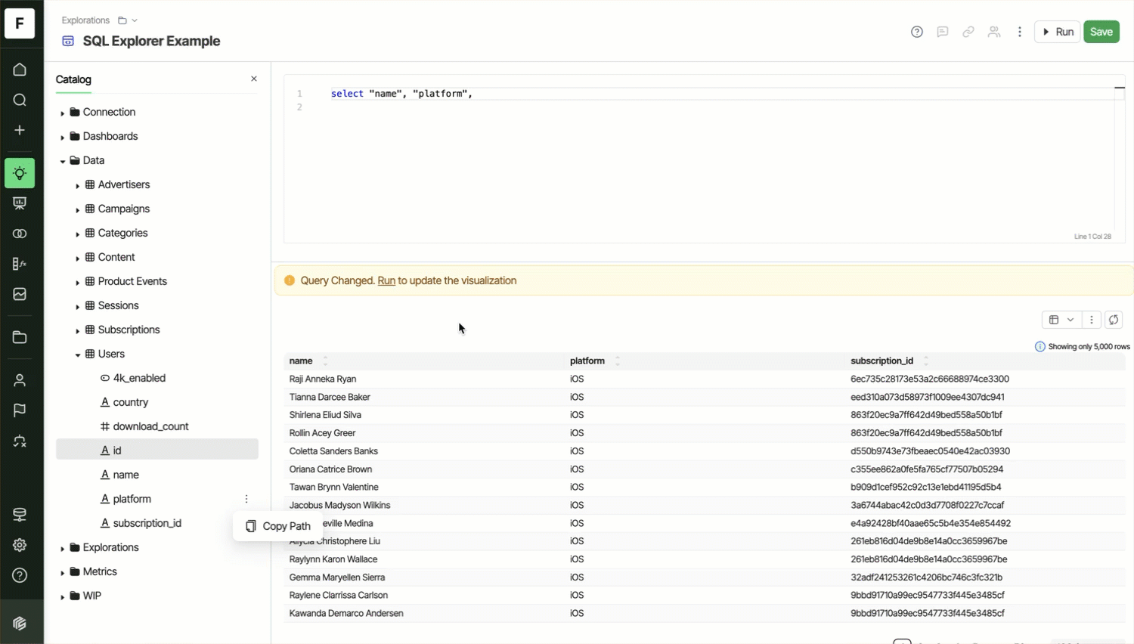Image resolution: width=1134 pixels, height=644 pixels.
Task: Open the share users icon in toolbar
Action: (x=994, y=32)
